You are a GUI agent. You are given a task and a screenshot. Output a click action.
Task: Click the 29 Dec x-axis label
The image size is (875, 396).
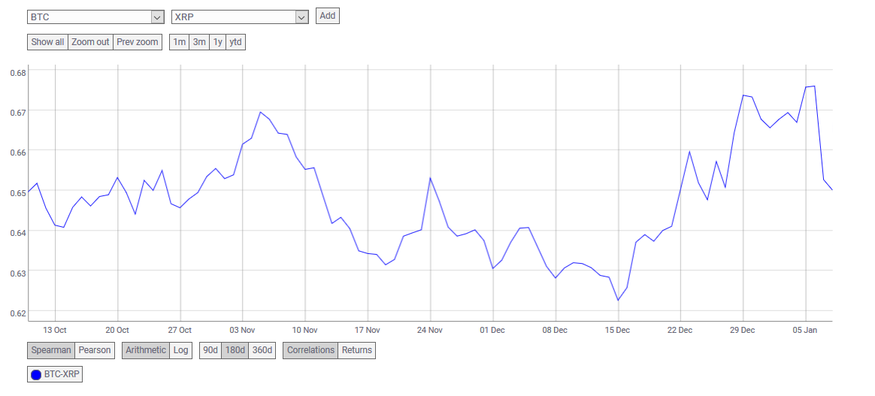coord(743,330)
